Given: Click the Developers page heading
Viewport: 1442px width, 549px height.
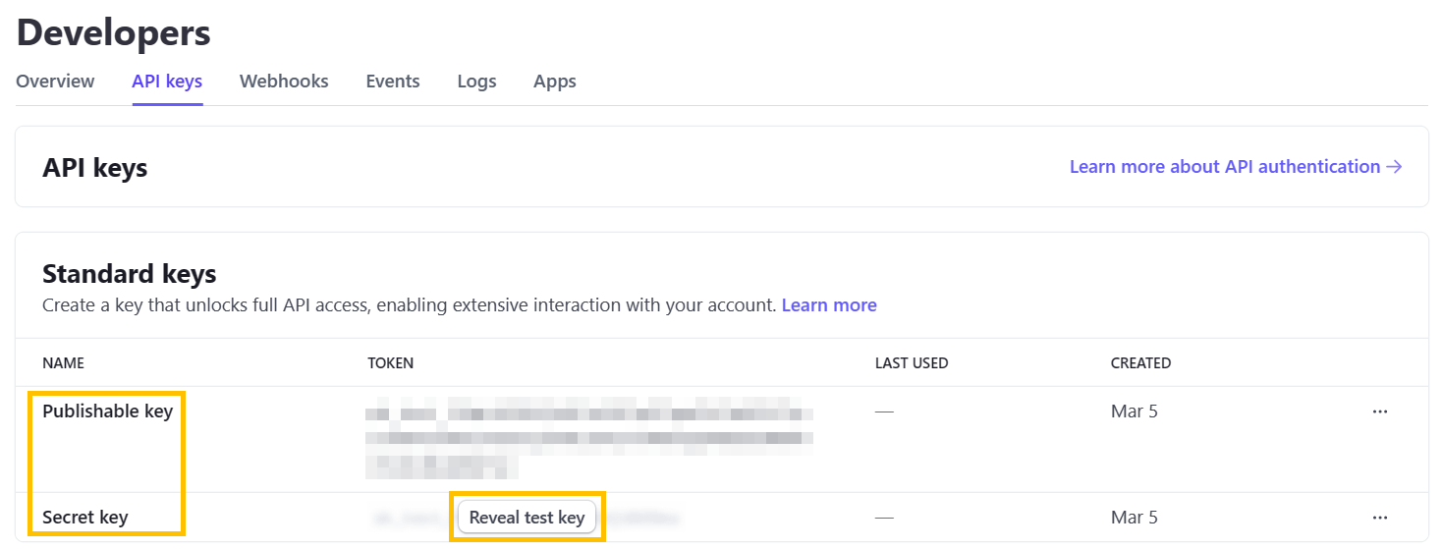Looking at the screenshot, I should (114, 33).
